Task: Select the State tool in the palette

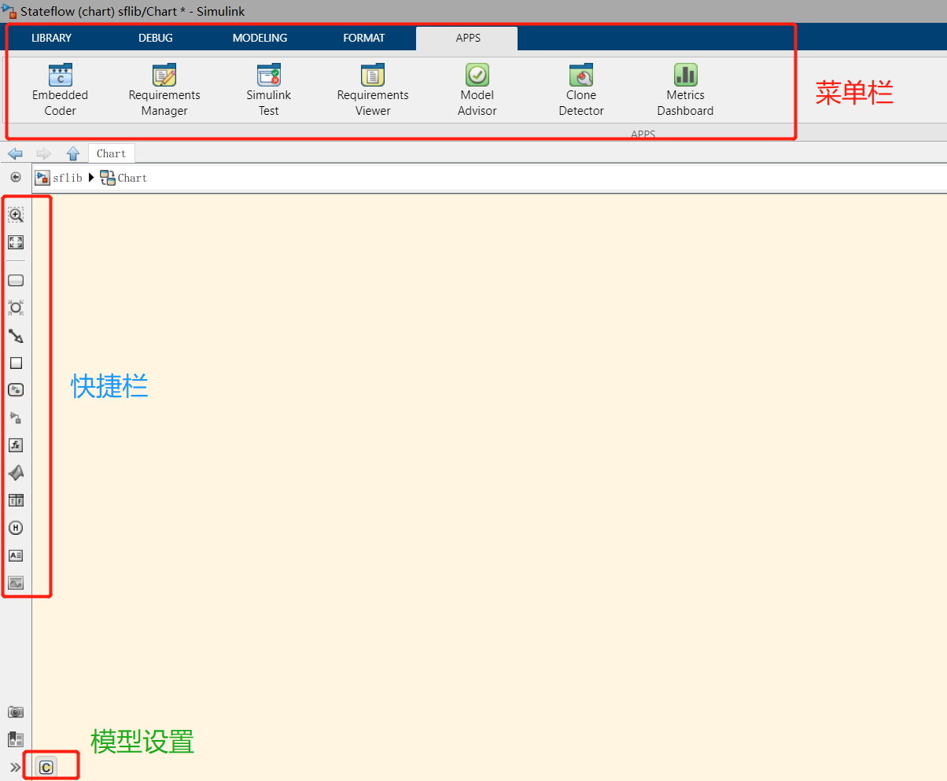Action: click(16, 281)
